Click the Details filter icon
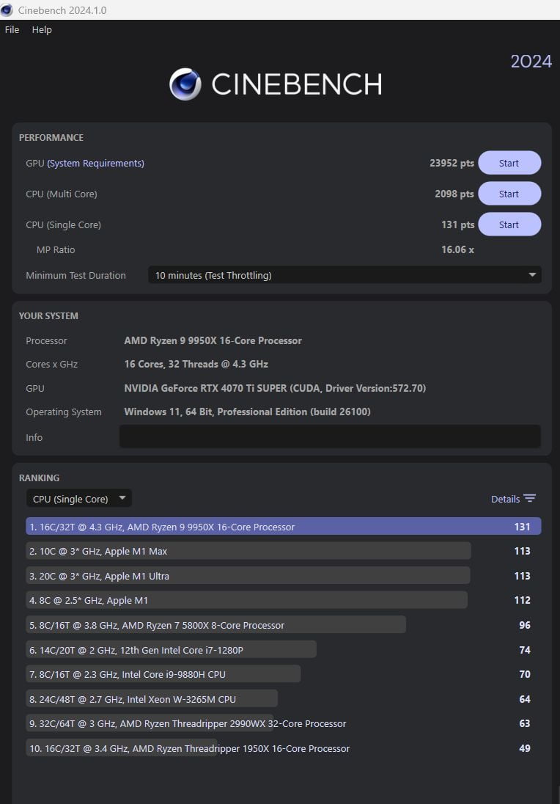560x804 pixels. pyautogui.click(x=530, y=498)
